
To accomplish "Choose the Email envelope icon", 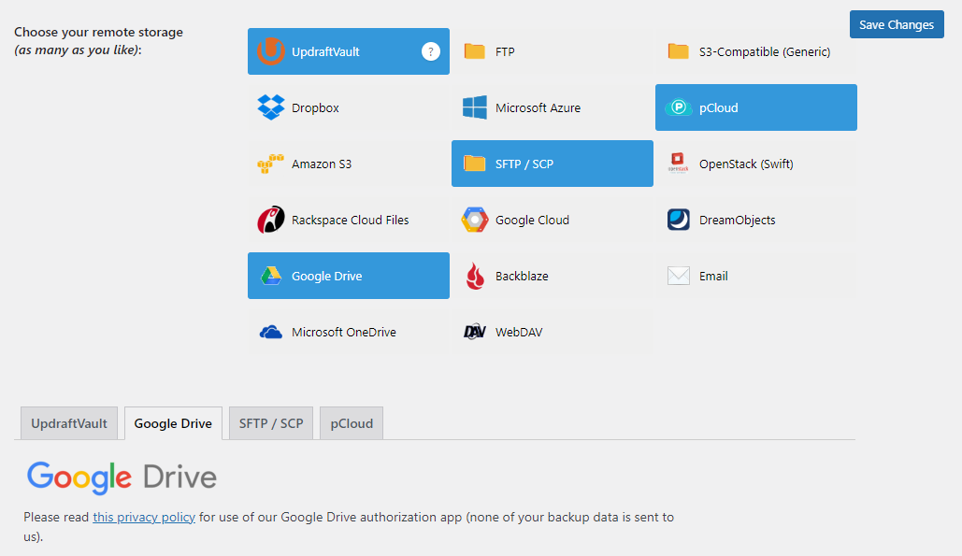I will click(x=678, y=276).
